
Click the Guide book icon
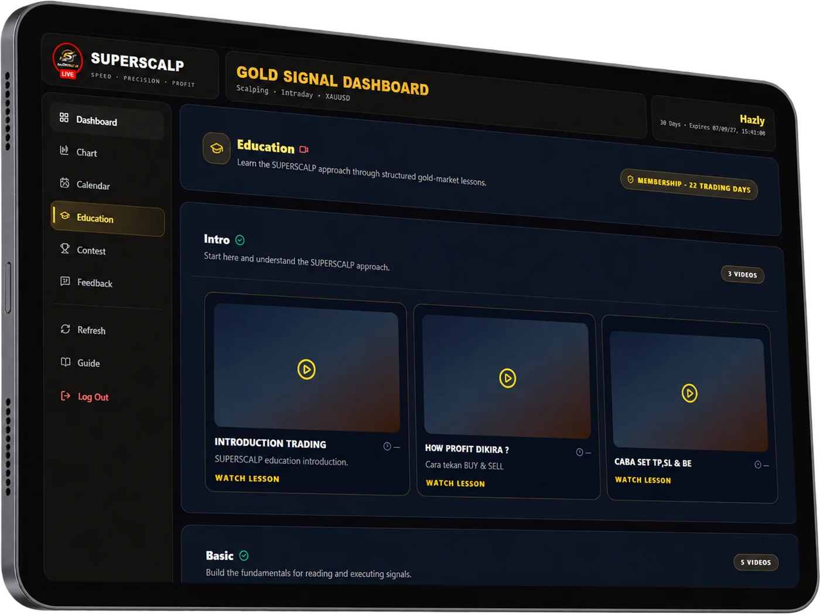pos(66,362)
